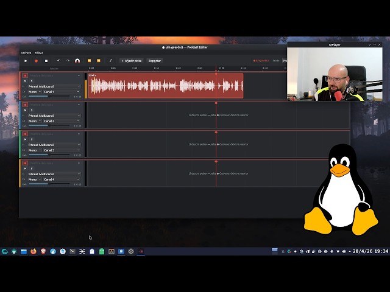The height and width of the screenshot is (292, 390).
Task: Open the Canal 1 channel dropdown
Action: tap(62, 92)
